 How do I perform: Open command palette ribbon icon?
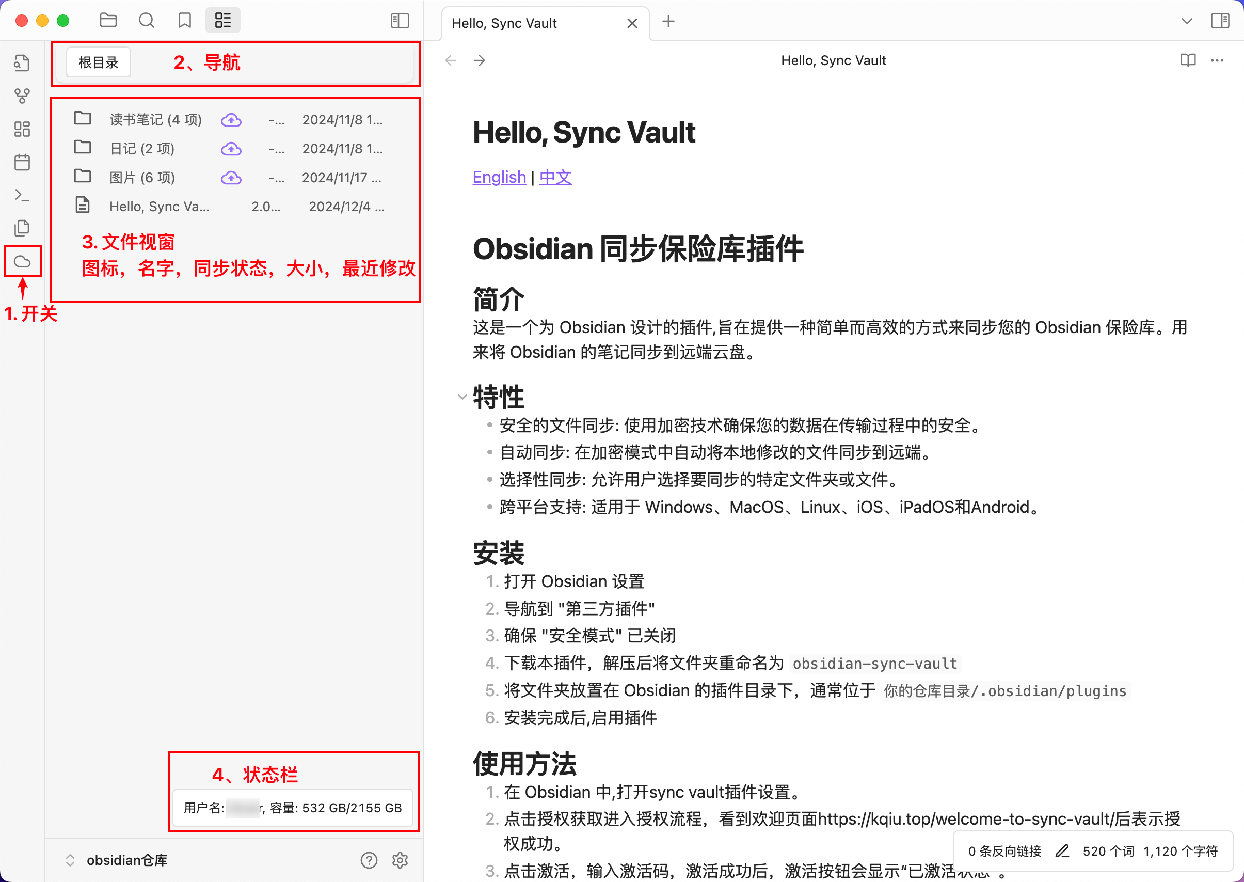point(22,195)
